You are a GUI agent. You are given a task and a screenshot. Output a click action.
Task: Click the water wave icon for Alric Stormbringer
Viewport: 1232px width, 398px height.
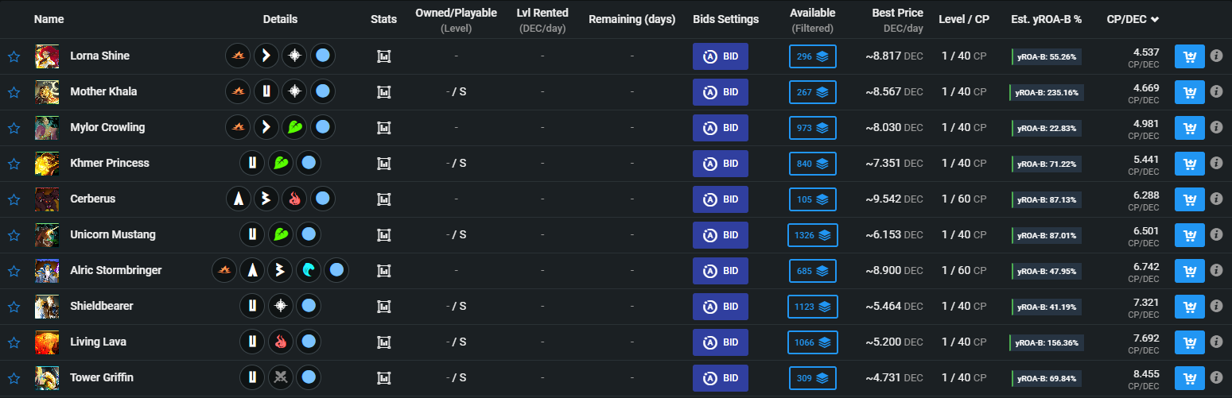click(309, 271)
